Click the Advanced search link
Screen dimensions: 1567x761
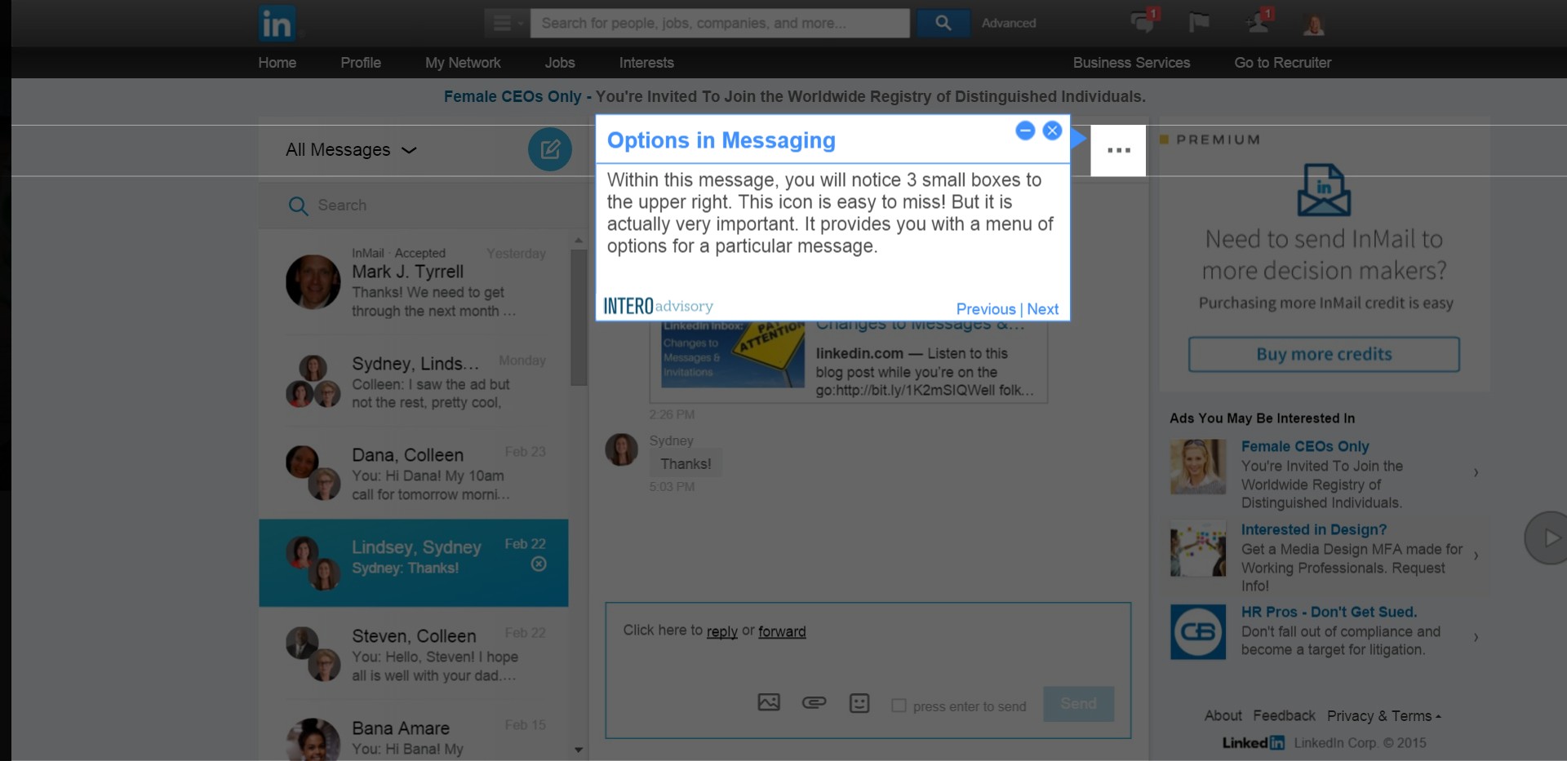tap(1009, 23)
